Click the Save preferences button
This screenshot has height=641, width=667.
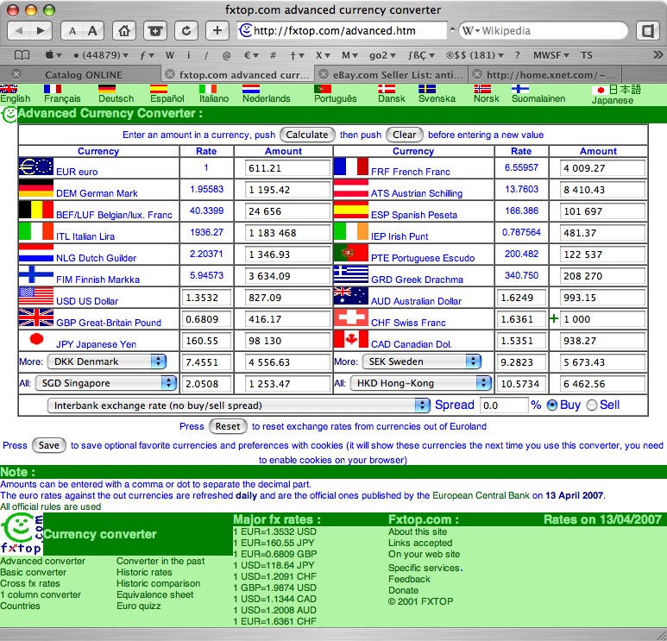pos(49,445)
